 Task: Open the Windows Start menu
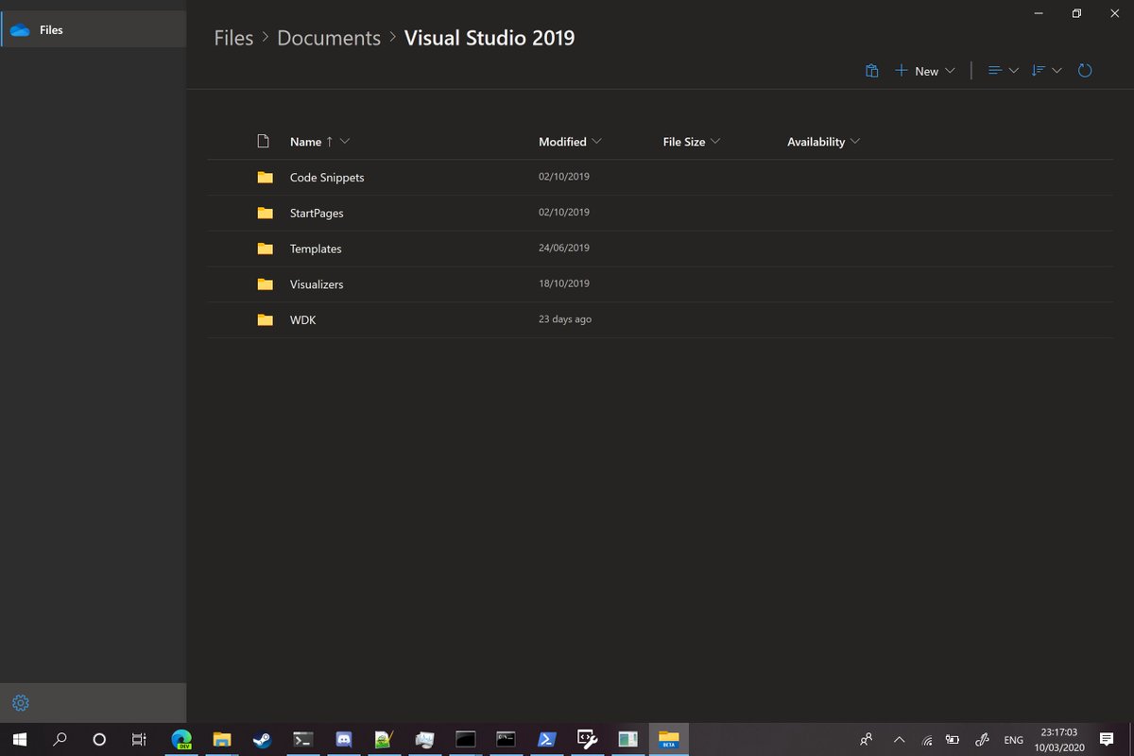point(19,739)
